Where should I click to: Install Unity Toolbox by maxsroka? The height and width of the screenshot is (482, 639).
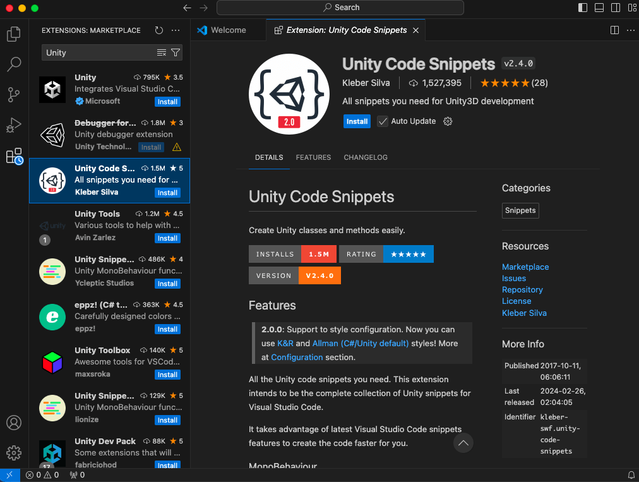[167, 375]
